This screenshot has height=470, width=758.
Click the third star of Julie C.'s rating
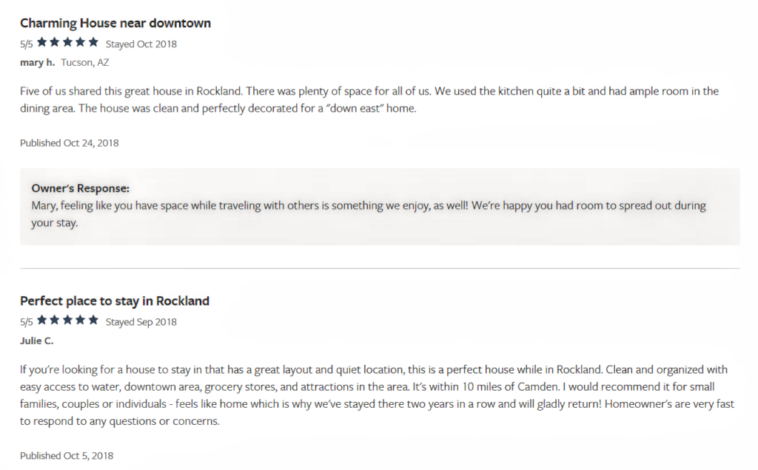67,320
